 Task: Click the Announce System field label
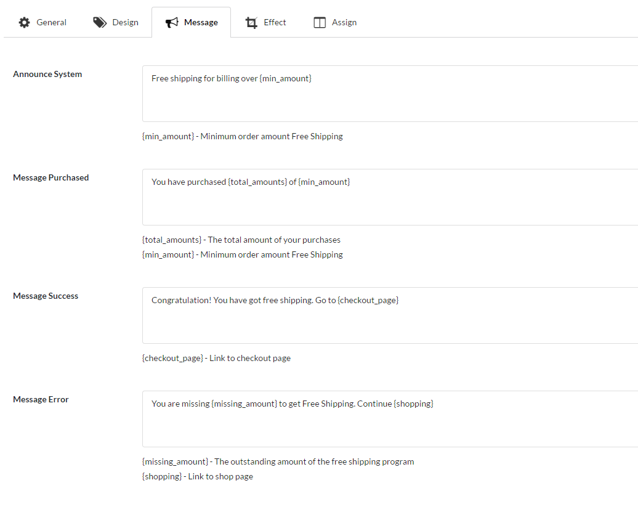47,74
